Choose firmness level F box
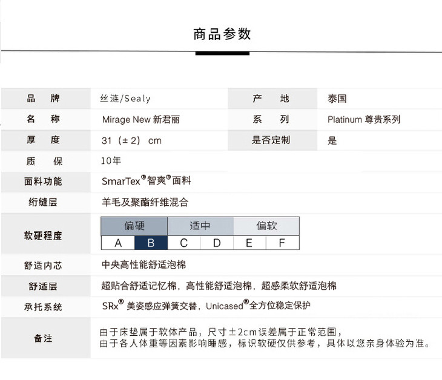Viewport: 442px width, 380px height. pyautogui.click(x=282, y=243)
